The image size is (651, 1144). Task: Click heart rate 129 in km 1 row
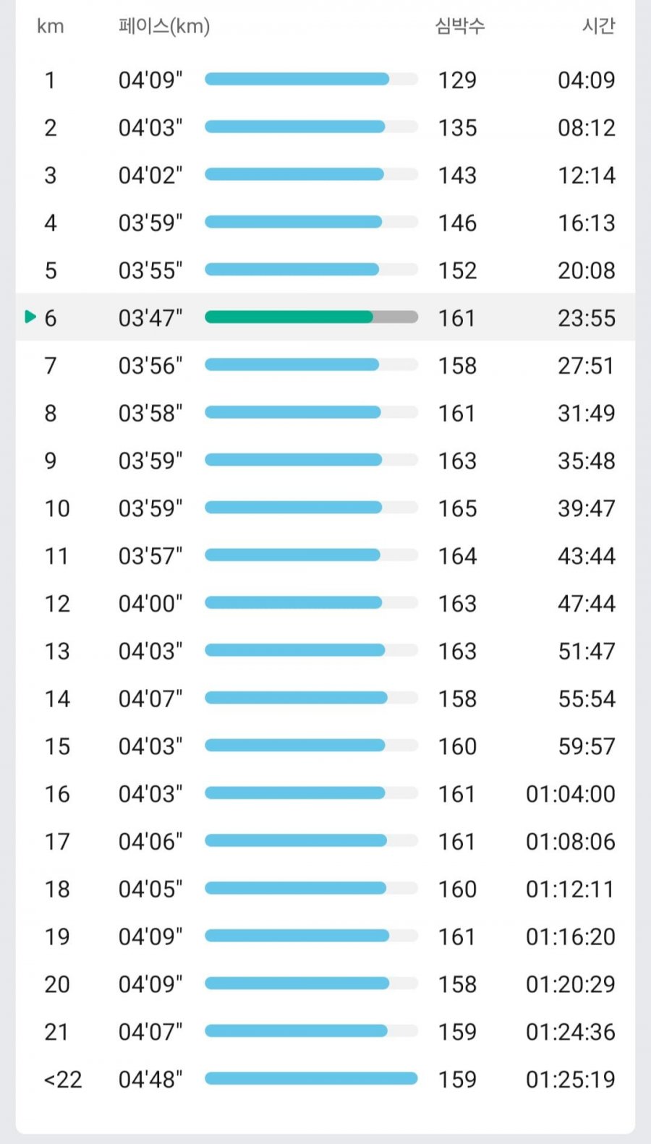coord(457,80)
